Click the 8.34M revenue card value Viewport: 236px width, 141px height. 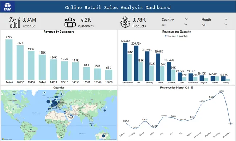(29, 20)
